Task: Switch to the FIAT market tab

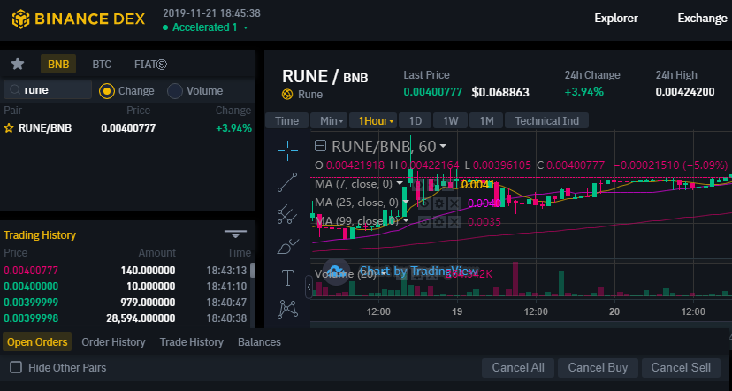Action: coord(150,64)
